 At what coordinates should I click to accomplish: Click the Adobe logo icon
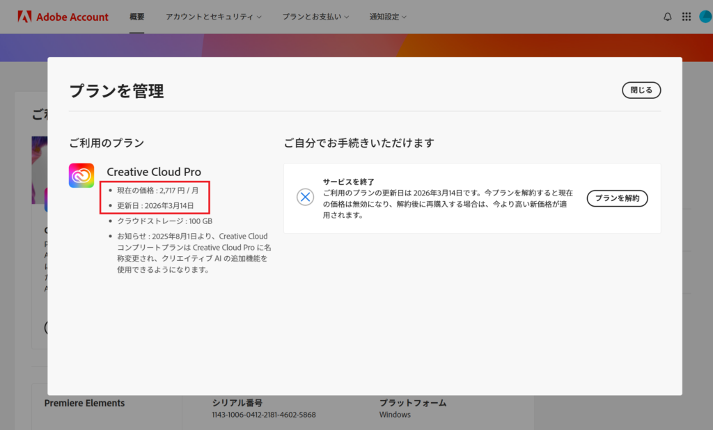coord(24,17)
